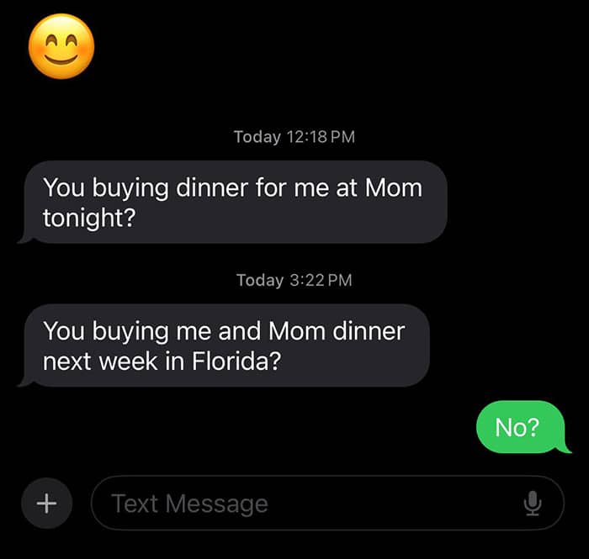Focus the Text Message input field
The image size is (589, 559).
pyautogui.click(x=311, y=504)
